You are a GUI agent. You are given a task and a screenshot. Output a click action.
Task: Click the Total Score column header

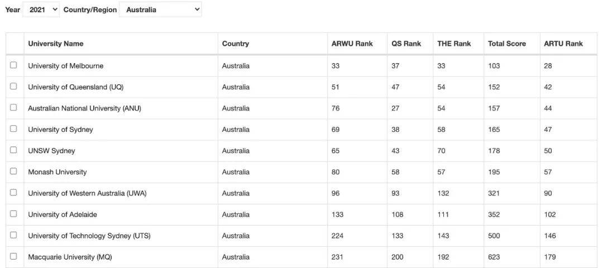click(x=507, y=44)
